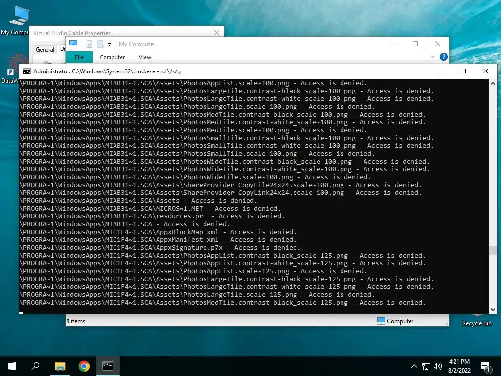
Task: Click the MICROS~1.MET access denied line
Action: [150, 209]
